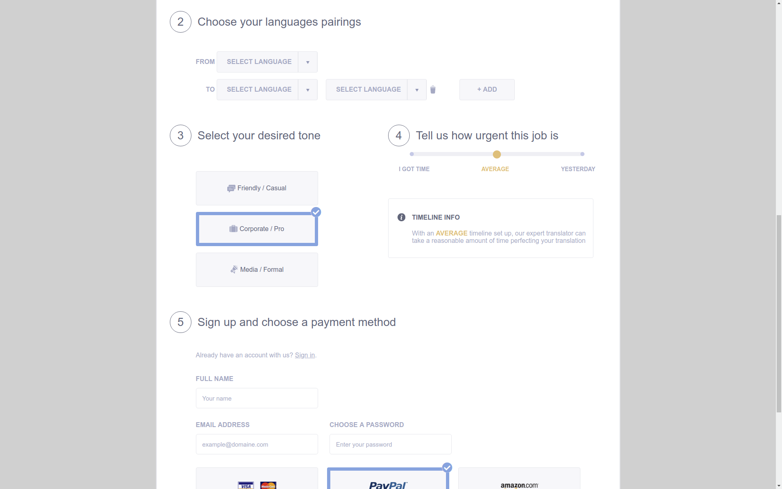Open the FROM language dropdown arrow
The height and width of the screenshot is (489, 782).
308,62
